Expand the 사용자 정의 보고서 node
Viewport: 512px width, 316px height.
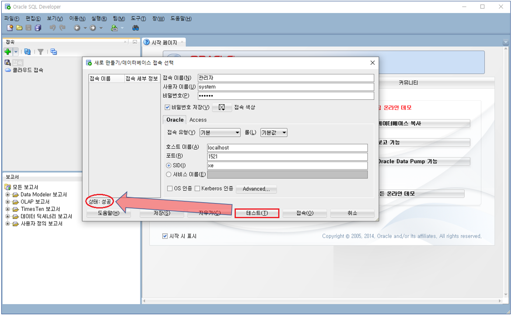(x=7, y=223)
